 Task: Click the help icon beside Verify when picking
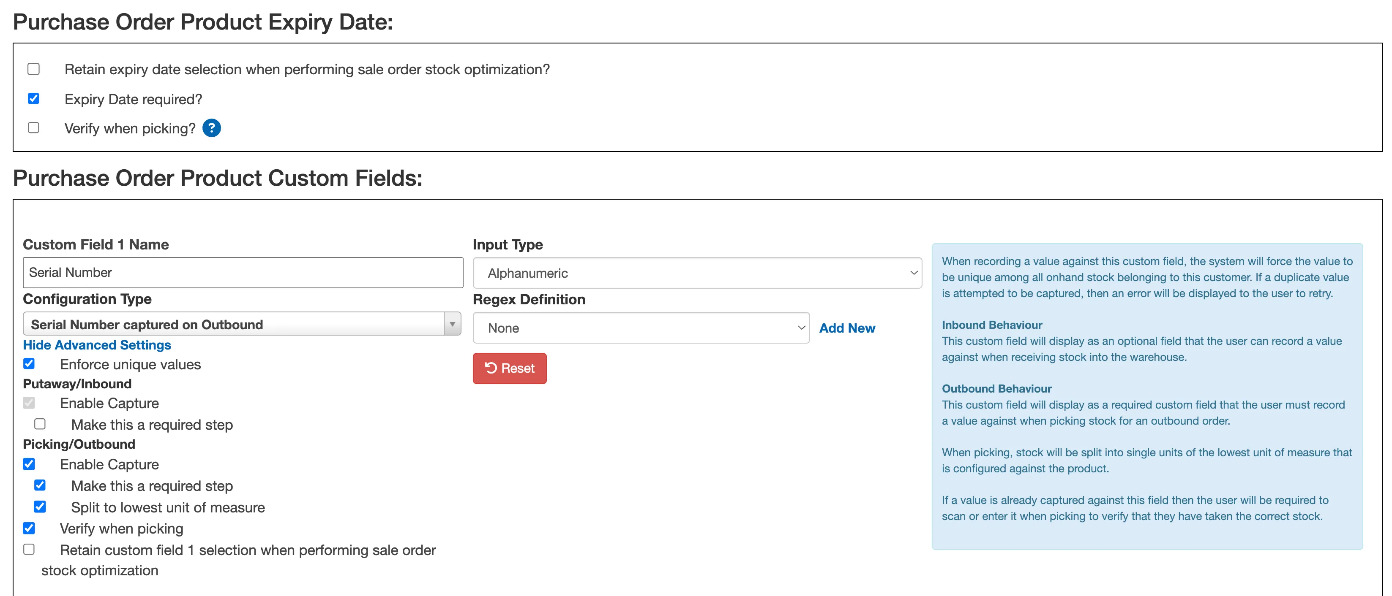(x=211, y=128)
